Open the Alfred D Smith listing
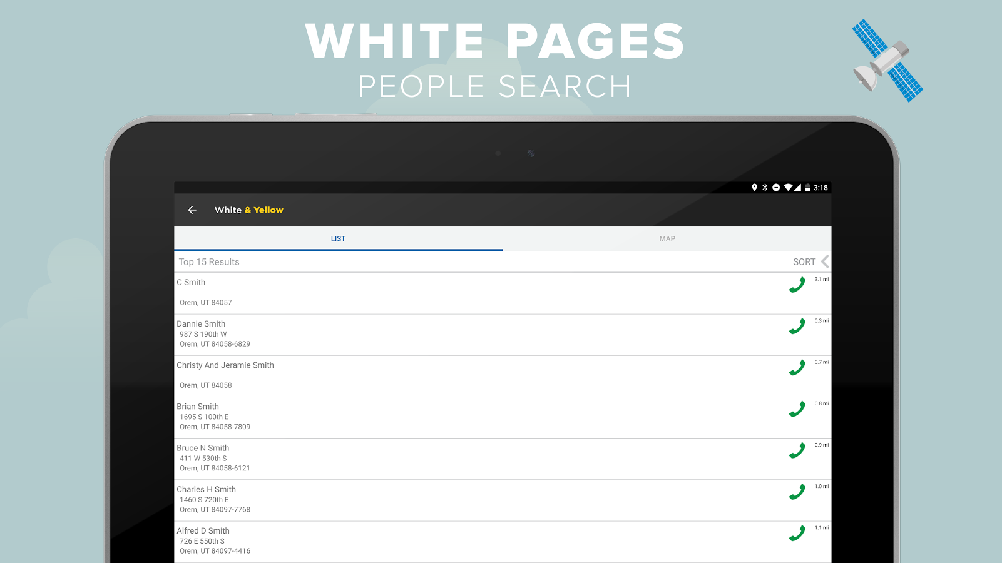Screen dimensions: 1002x563 click(503, 542)
